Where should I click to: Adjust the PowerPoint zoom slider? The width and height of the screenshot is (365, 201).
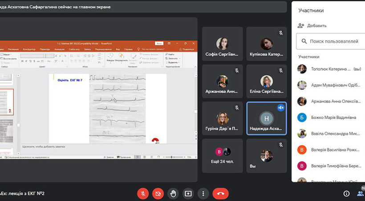pyautogui.click(x=174, y=157)
